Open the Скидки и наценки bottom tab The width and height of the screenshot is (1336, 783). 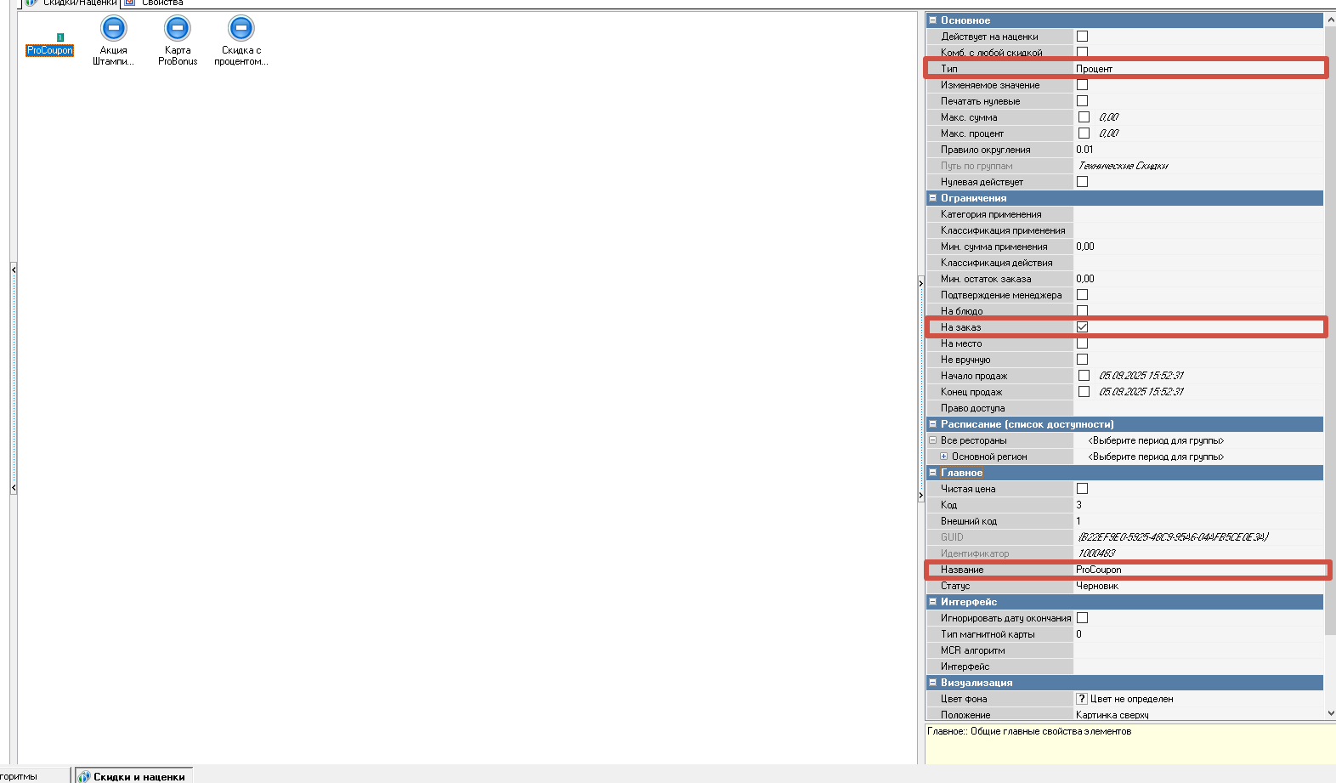coord(133,776)
